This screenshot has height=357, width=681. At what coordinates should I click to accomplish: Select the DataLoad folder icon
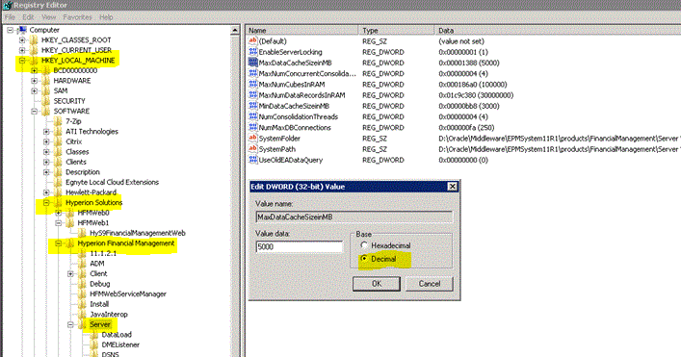click(x=94, y=335)
